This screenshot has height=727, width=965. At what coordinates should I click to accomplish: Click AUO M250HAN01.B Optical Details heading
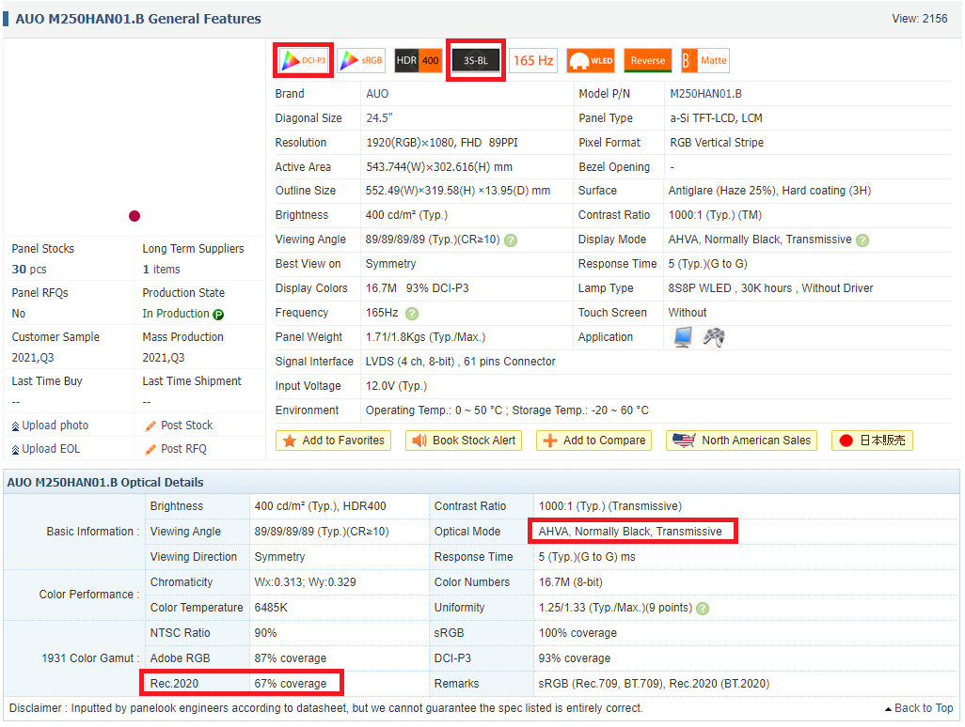point(105,483)
